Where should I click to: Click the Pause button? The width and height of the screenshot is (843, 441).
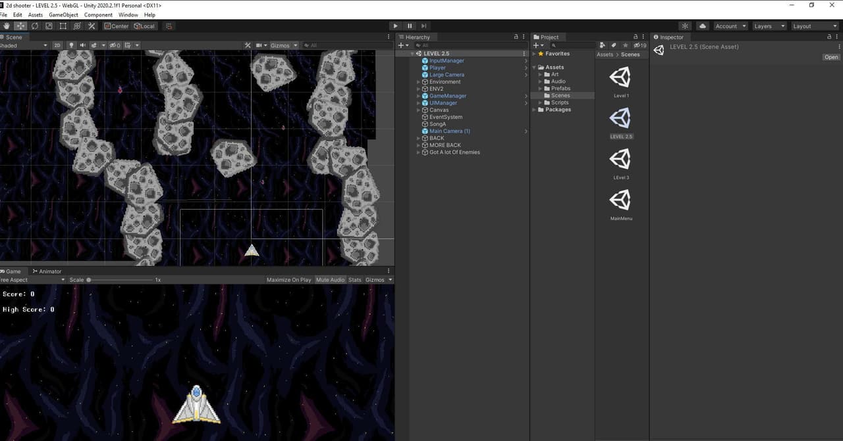pyautogui.click(x=410, y=26)
